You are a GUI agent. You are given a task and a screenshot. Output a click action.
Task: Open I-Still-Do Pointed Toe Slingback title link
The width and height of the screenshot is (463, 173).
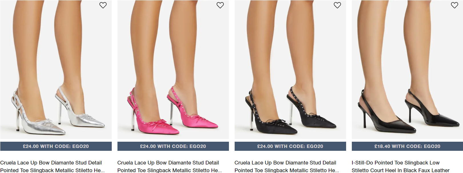pyautogui.click(x=400, y=166)
